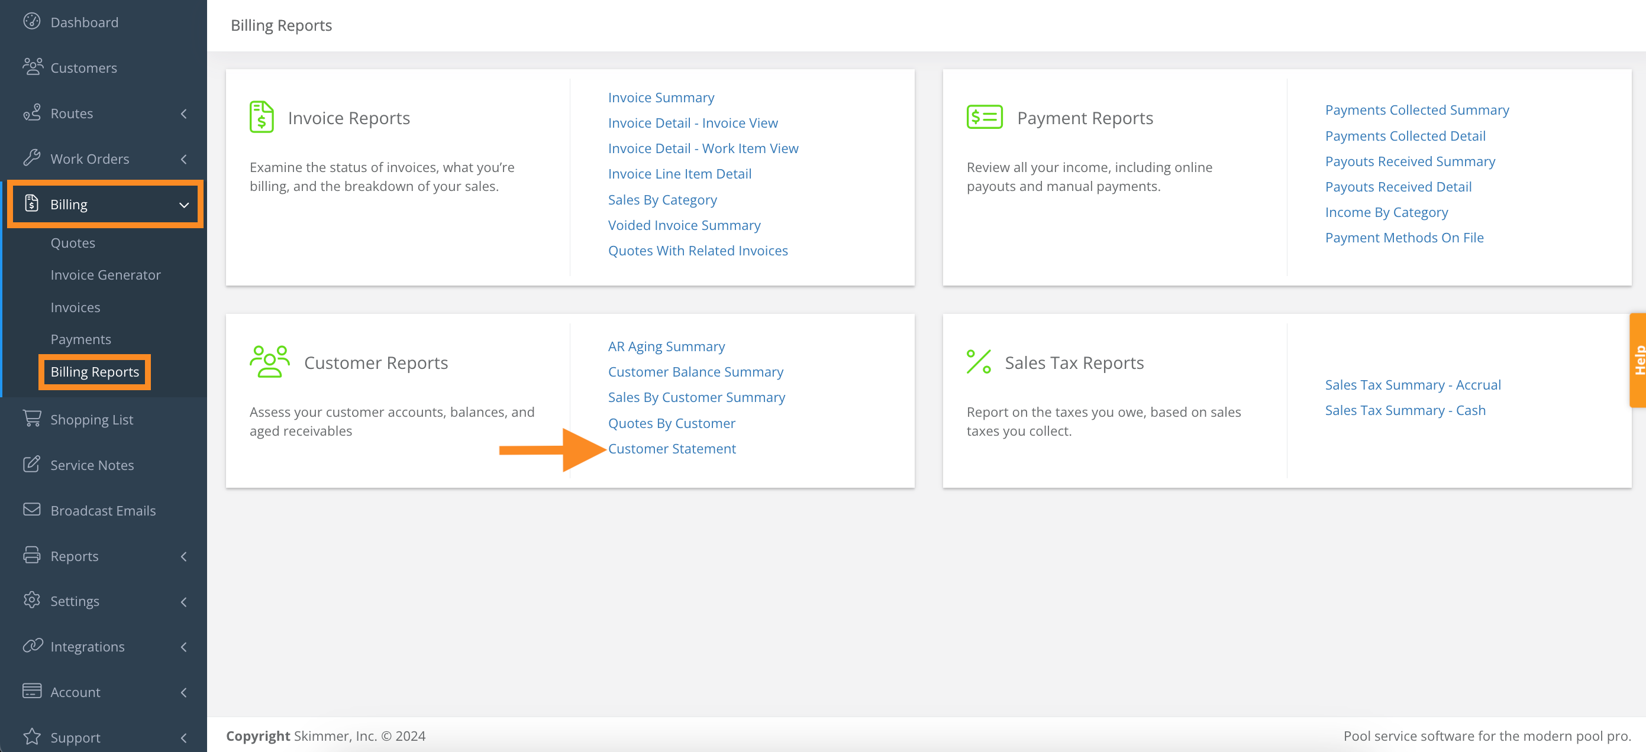Click the Customers people icon in sidebar
The height and width of the screenshot is (752, 1646).
tap(32, 66)
